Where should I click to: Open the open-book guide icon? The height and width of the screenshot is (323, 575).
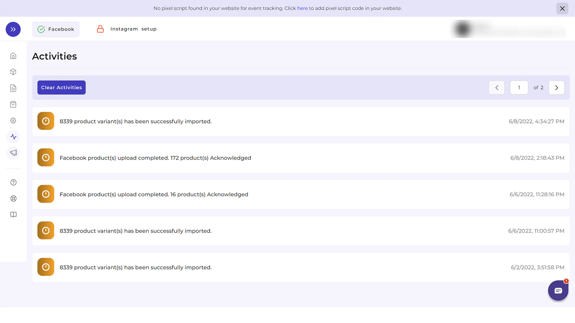point(13,215)
